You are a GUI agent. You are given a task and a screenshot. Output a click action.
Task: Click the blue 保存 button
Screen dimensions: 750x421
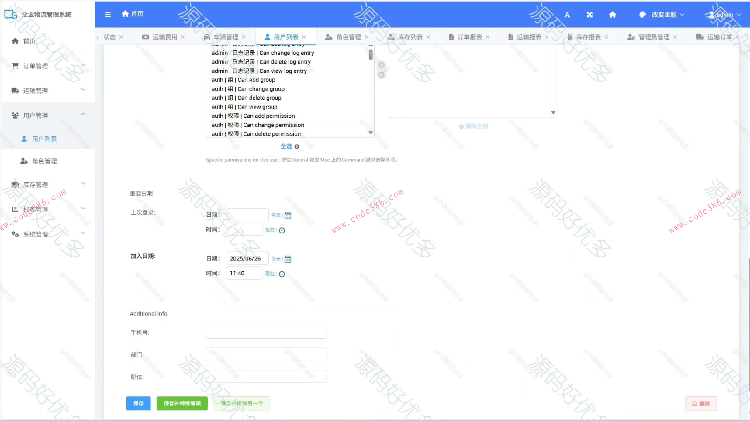coord(138,403)
